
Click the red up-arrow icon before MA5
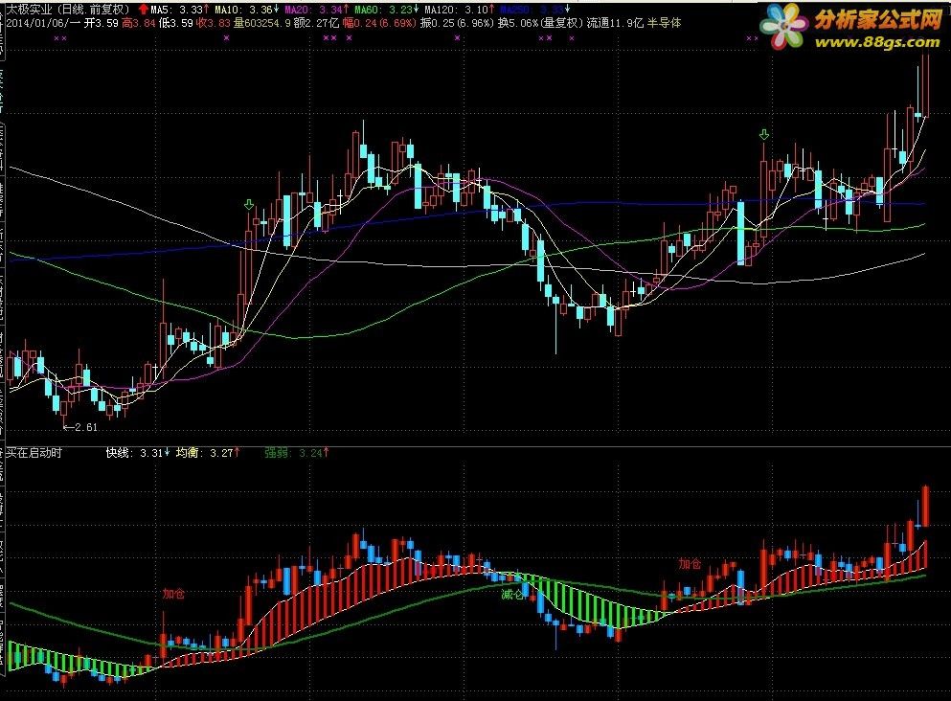pos(143,9)
